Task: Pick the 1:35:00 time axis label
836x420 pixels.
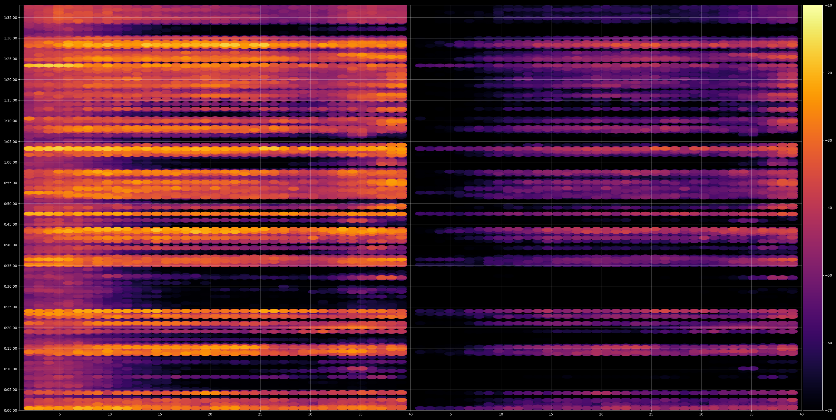Action: pos(10,18)
